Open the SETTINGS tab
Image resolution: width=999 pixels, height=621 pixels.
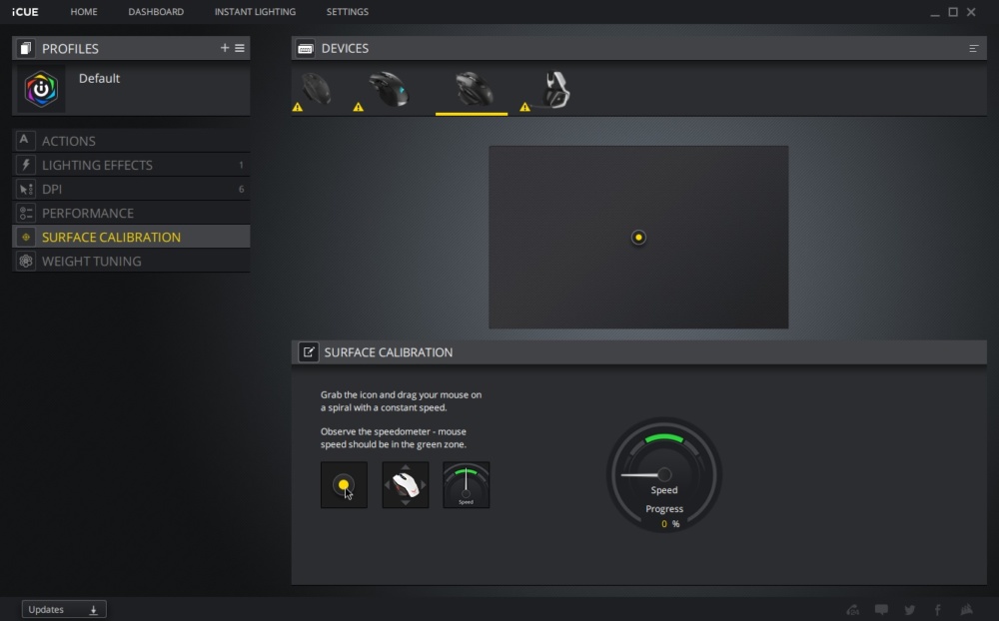point(348,11)
